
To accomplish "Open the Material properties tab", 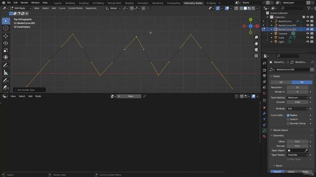I will click(265, 136).
